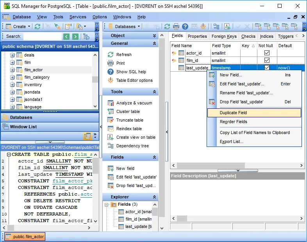The height and width of the screenshot is (242, 307).
Task: Click the printer icon in toolbar
Action: coord(176,26)
